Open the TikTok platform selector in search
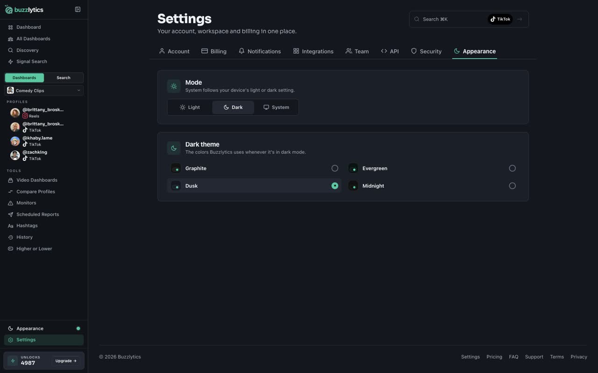This screenshot has height=373, width=598. pos(500,19)
